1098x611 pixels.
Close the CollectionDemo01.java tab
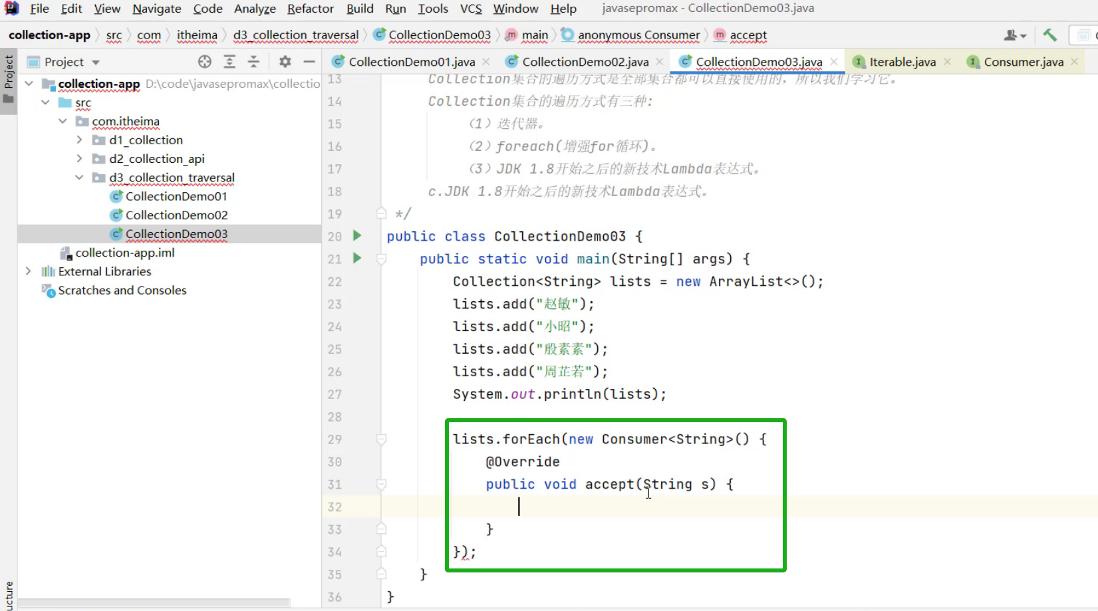(486, 62)
